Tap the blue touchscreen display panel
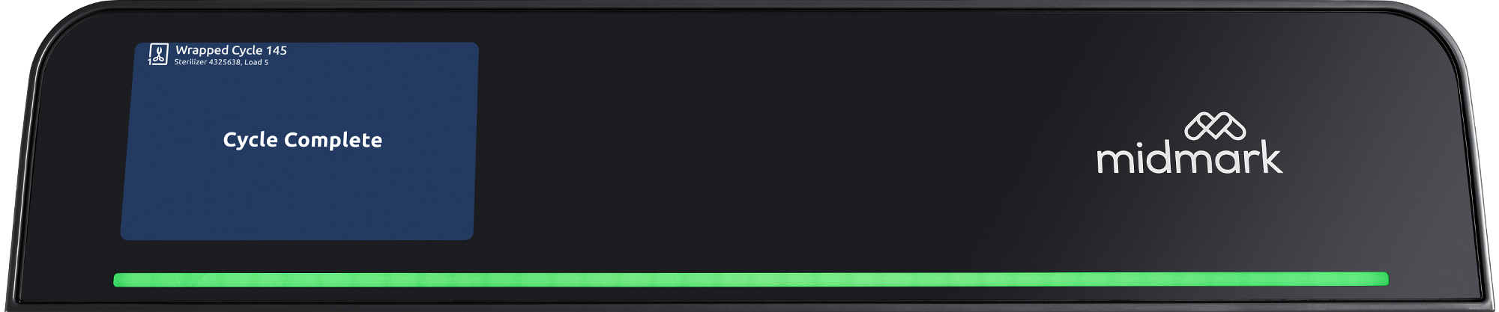 [299, 141]
